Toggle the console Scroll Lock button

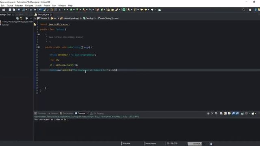coord(225,114)
